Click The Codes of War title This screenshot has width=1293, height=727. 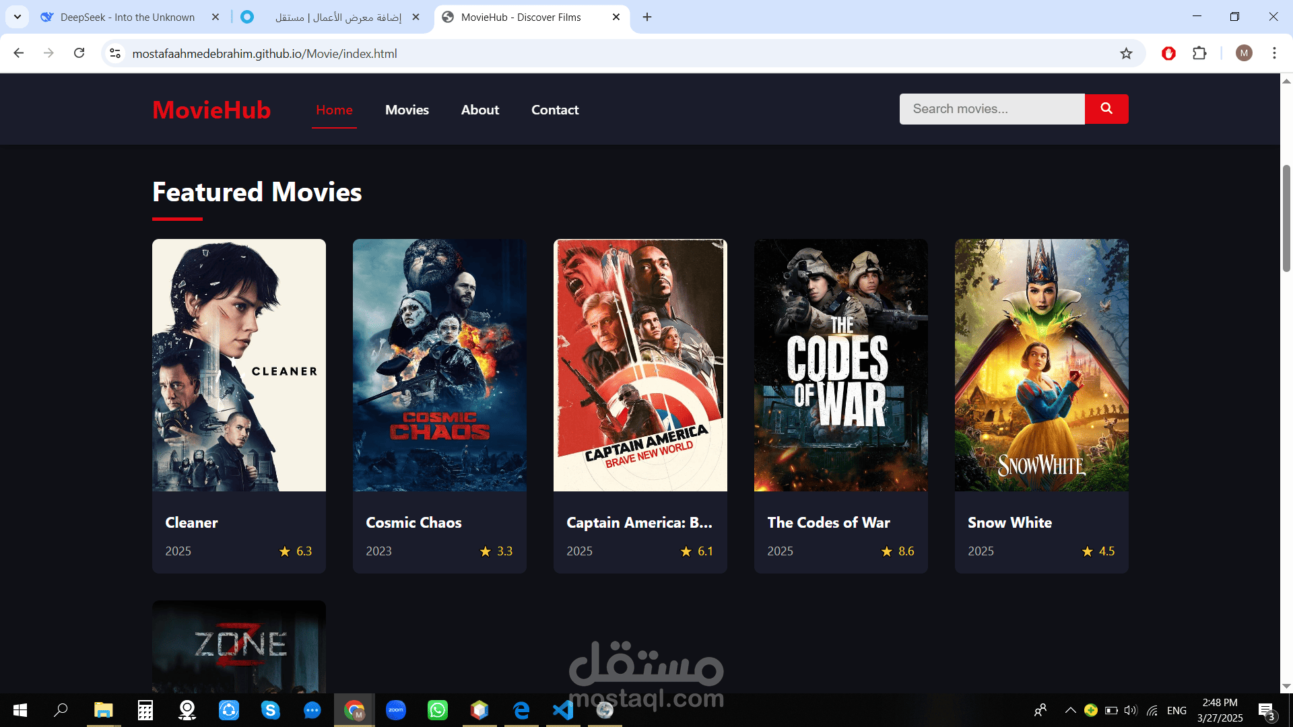828,523
